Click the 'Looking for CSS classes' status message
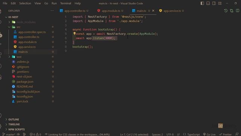This screenshot has height=136, width=241. tap(77, 134)
